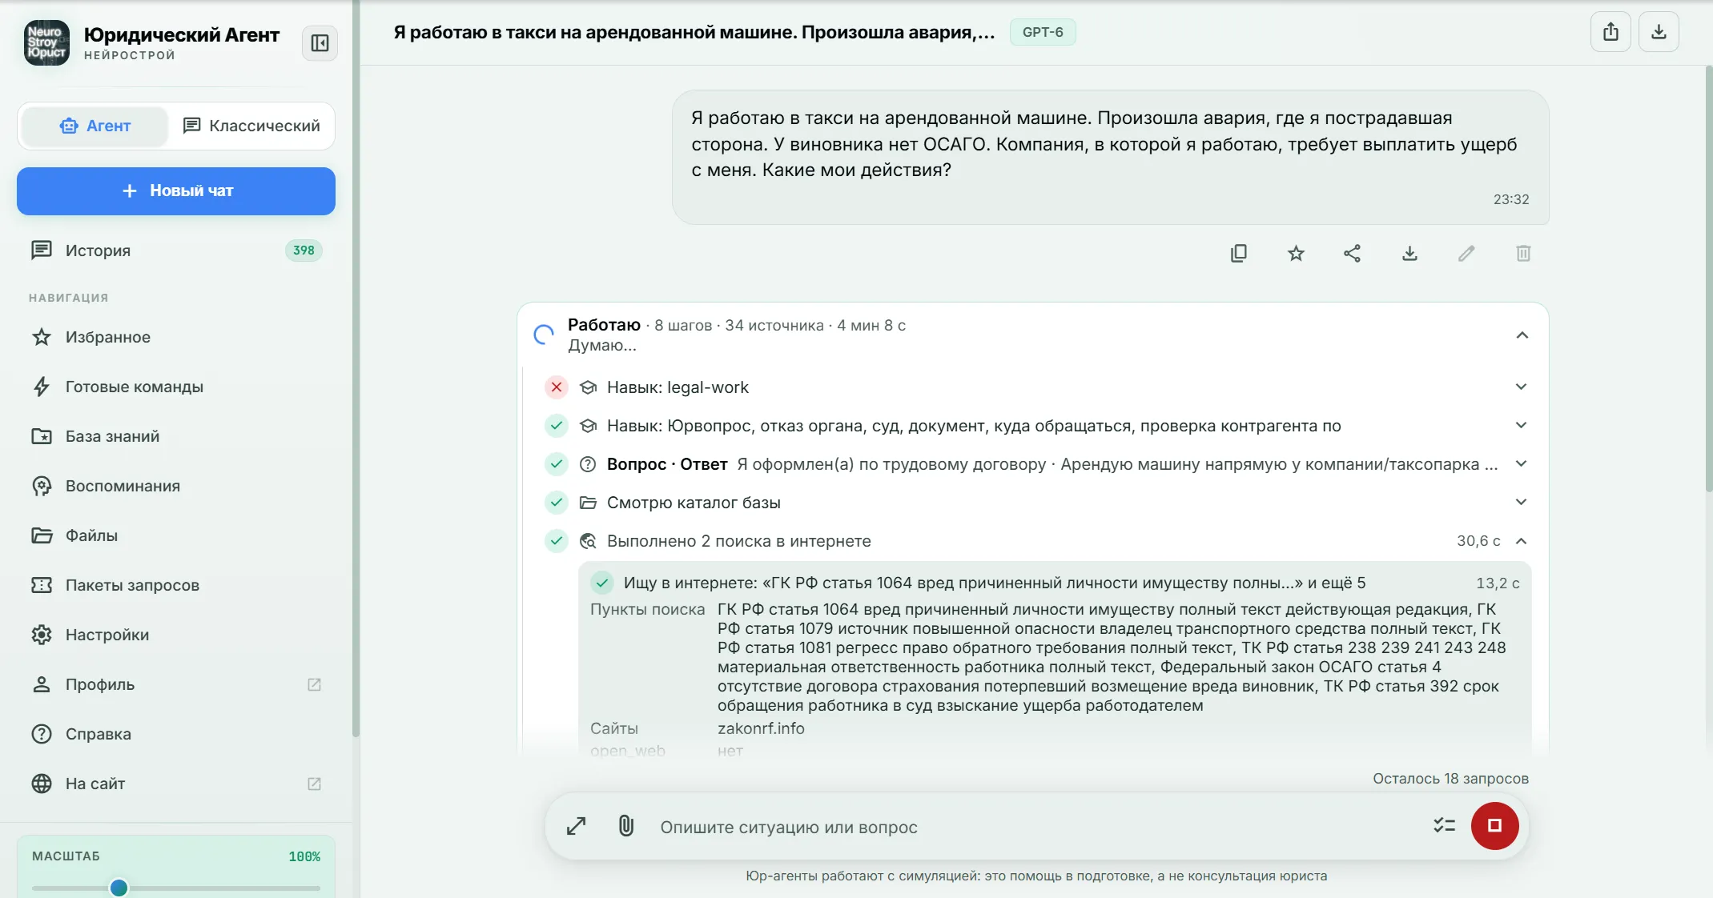Share the user message
The image size is (1713, 898).
click(1353, 254)
